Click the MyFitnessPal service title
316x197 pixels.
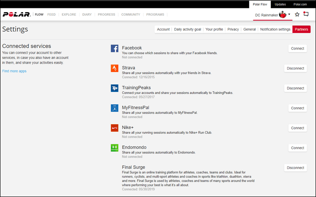[135, 108]
